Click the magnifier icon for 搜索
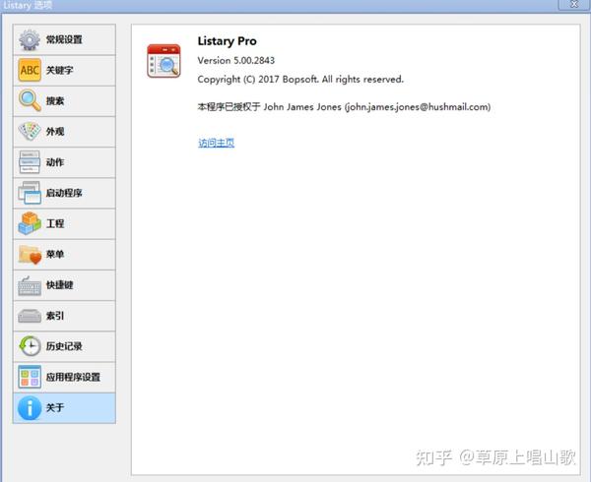The height and width of the screenshot is (482, 591). coord(30,100)
